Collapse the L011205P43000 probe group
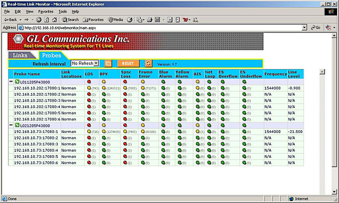 pyautogui.click(x=11, y=82)
